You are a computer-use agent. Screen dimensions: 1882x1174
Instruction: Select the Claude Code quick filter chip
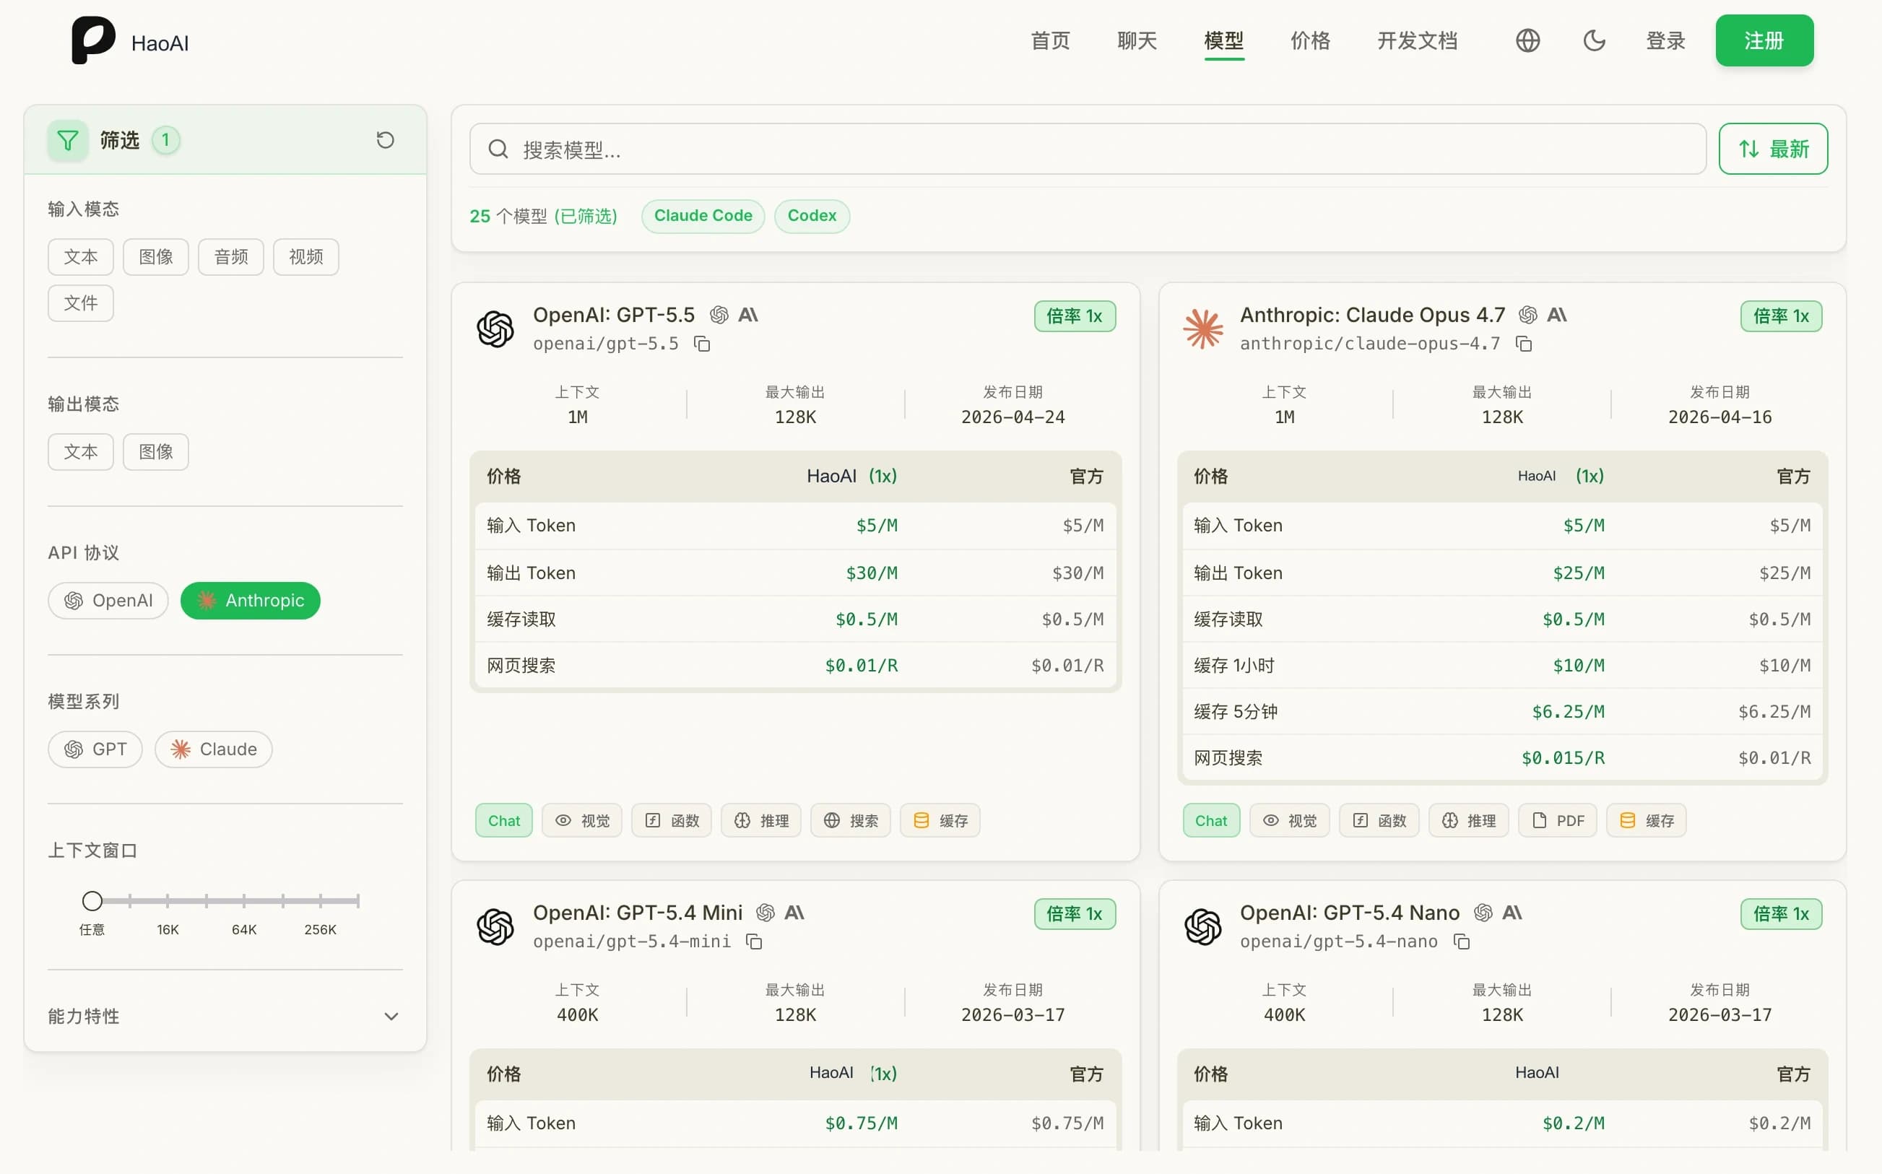(703, 216)
